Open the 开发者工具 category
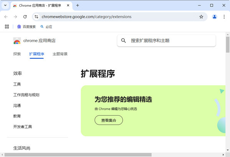This screenshot has height=157, width=230. 23,127
